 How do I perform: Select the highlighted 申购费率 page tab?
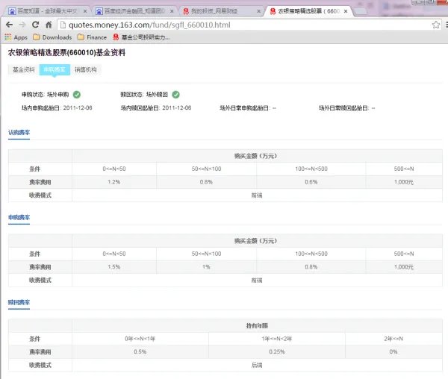click(55, 69)
